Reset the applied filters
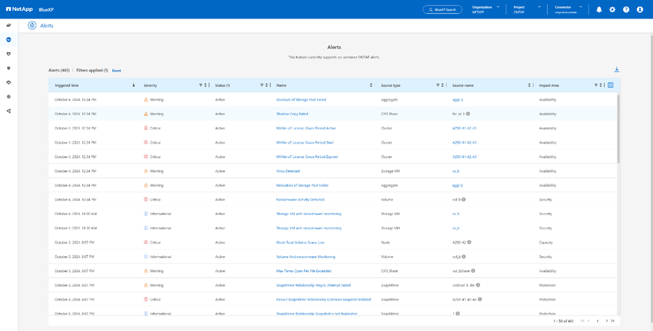The image size is (653, 331). [116, 71]
